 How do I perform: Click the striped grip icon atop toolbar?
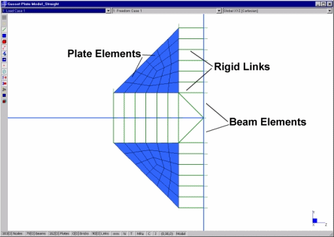coord(4,18)
